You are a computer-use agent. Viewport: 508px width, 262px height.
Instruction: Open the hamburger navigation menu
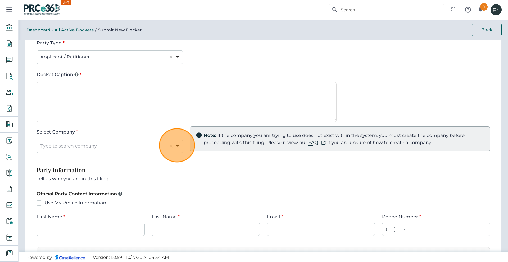(x=9, y=10)
